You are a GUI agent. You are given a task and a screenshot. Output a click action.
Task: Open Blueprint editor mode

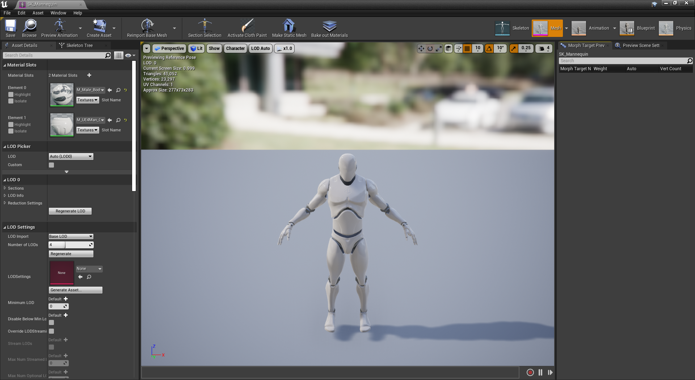(637, 28)
